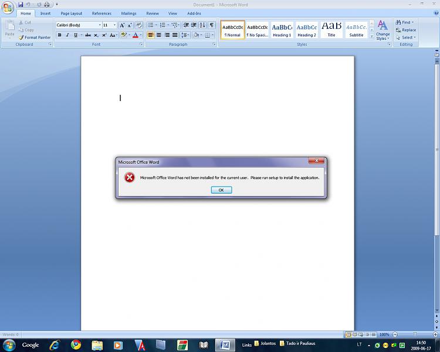Image resolution: width=440 pixels, height=352 pixels.
Task: Click the Bullets list icon
Action: coord(151,25)
